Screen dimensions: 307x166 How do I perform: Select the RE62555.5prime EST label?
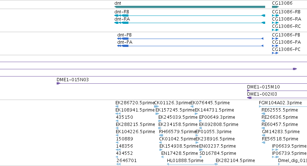click(x=280, y=110)
